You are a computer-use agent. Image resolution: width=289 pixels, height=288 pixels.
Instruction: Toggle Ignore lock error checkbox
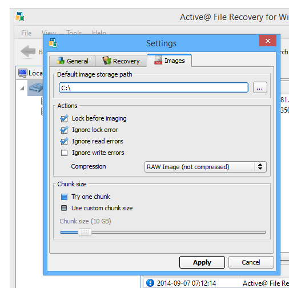pyautogui.click(x=64, y=130)
